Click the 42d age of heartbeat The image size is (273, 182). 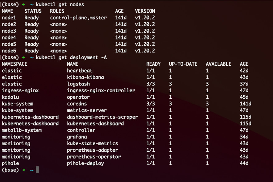244,71
